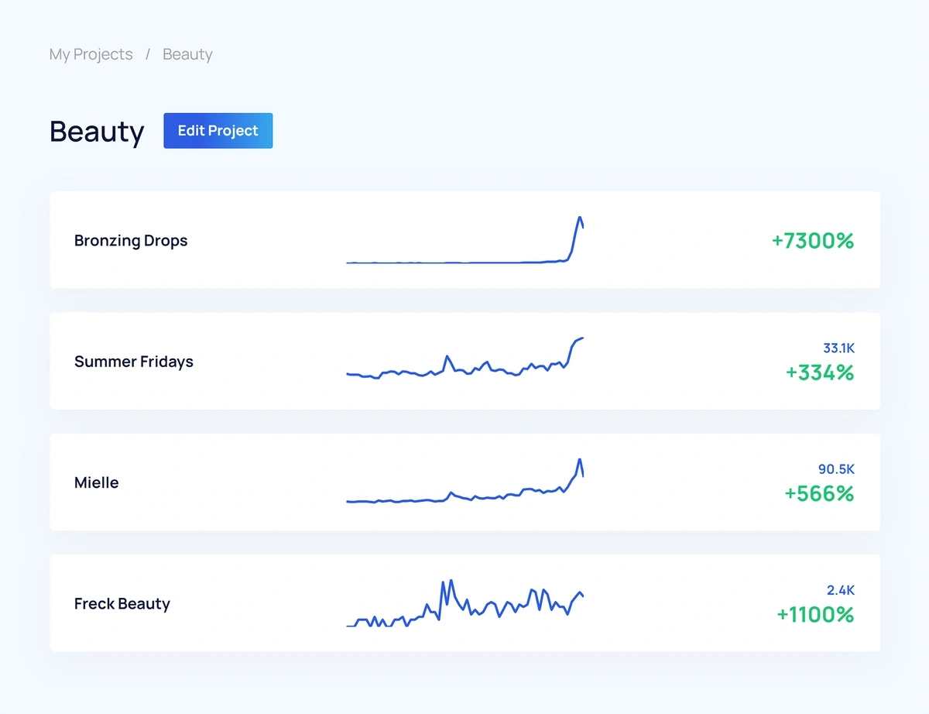
Task: View the Summer Fridays sparkline chart
Action: (x=464, y=358)
